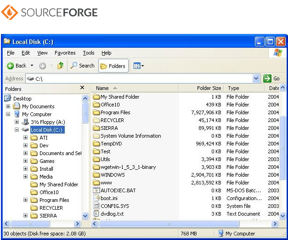Image resolution: width=288 pixels, height=240 pixels.
Task: Collapse Local Disk (C:) tree node
Action: 17,130
